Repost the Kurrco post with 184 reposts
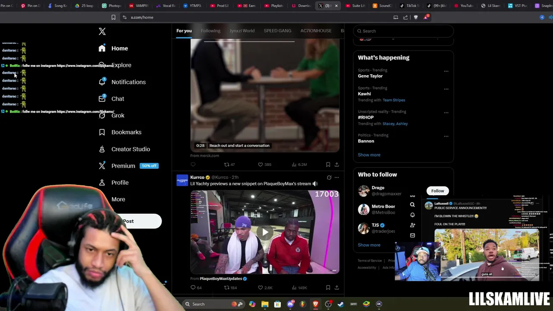This screenshot has height=311, width=553. pos(230,288)
